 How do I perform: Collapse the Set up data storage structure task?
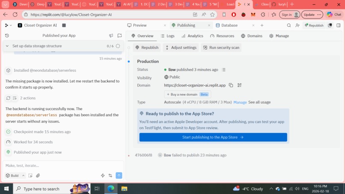point(7,46)
